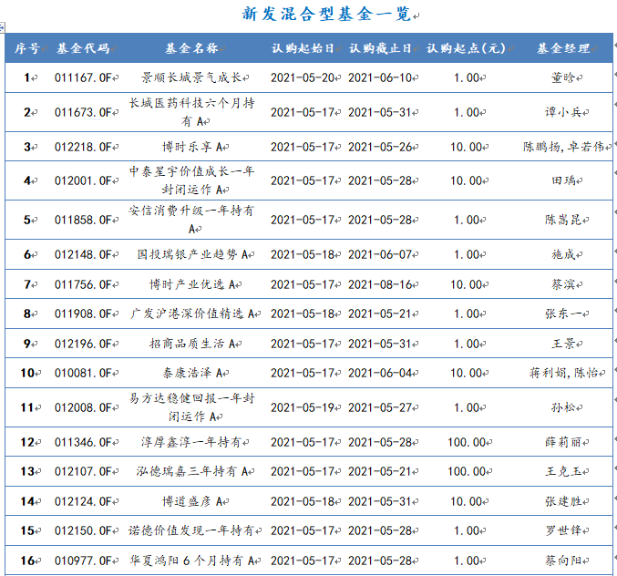Click fund name 易方达稳健回报一年封闭运作A
Viewport: 617px width, 576px height.
192,407
